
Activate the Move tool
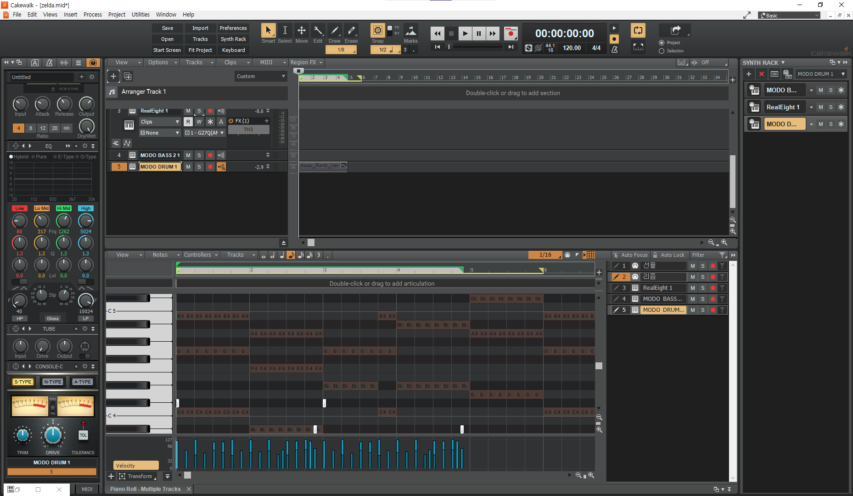click(302, 31)
